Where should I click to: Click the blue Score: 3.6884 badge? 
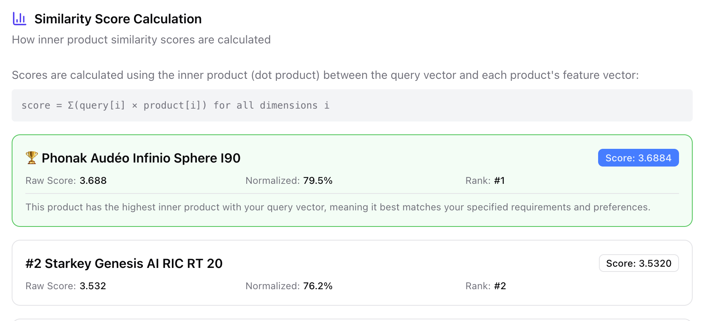[638, 158]
